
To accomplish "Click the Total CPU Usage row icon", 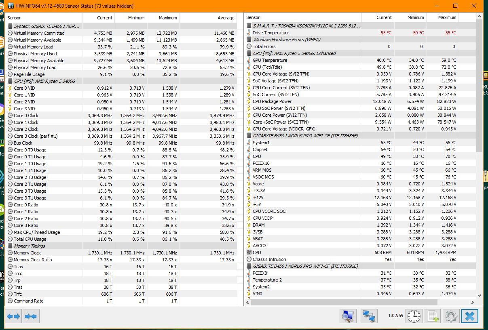I will (x=10, y=239).
